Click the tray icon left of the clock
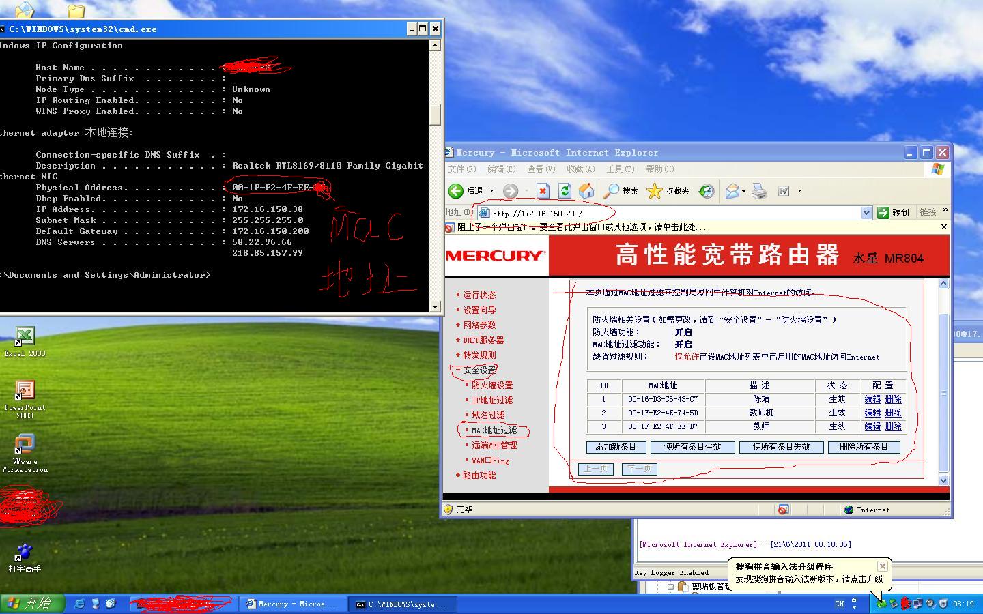The image size is (983, 614). click(x=943, y=604)
